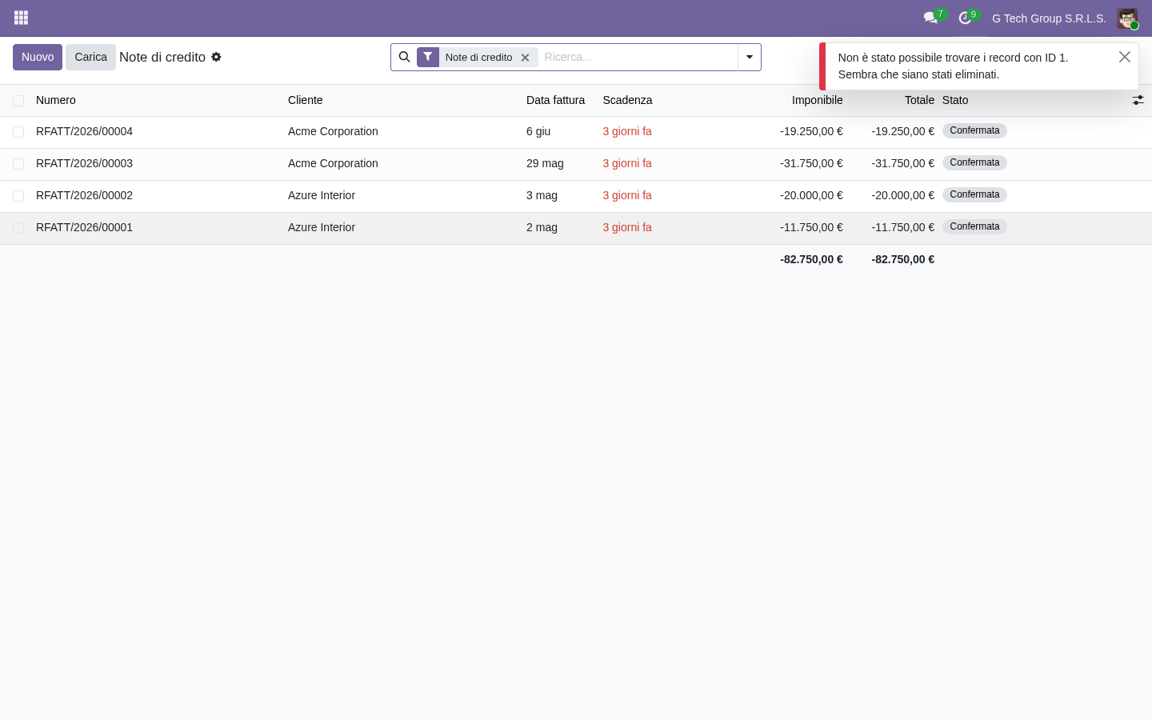Viewport: 1152px width, 720px height.
Task: Sort by Cliente column header
Action: coord(306,100)
